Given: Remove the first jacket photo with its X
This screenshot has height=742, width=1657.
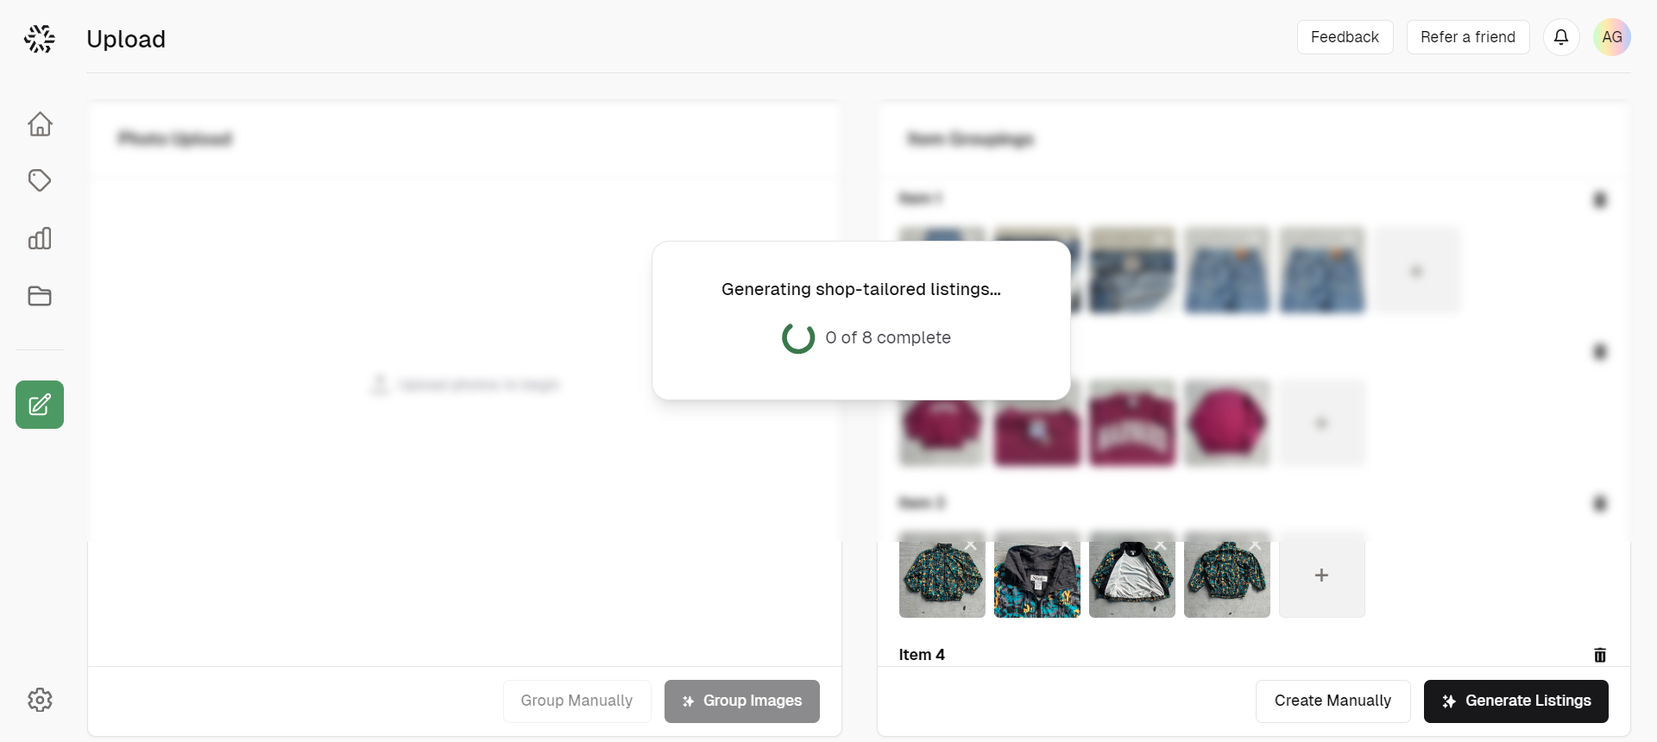Looking at the screenshot, I should (x=971, y=546).
